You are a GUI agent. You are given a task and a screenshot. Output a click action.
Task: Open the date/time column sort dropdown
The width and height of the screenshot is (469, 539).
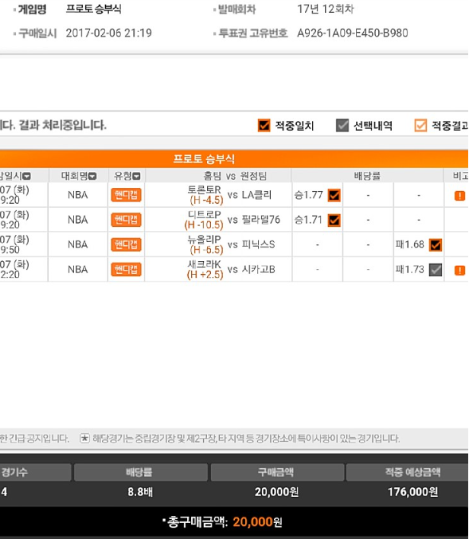point(26,176)
